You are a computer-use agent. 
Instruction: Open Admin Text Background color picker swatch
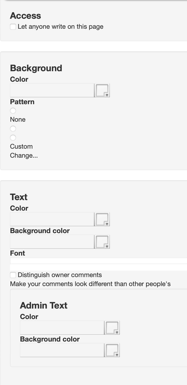pos(112,350)
